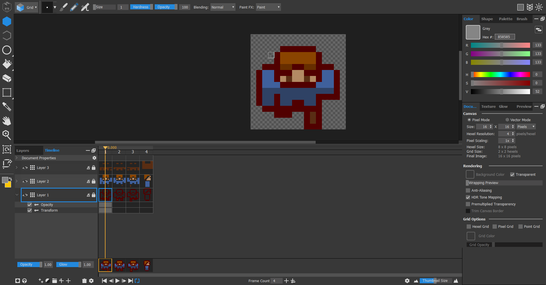Select the zoom magnifier tool
The width and height of the screenshot is (546, 285).
tap(7, 135)
